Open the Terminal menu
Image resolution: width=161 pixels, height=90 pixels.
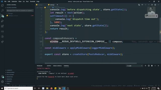coord(32,1)
